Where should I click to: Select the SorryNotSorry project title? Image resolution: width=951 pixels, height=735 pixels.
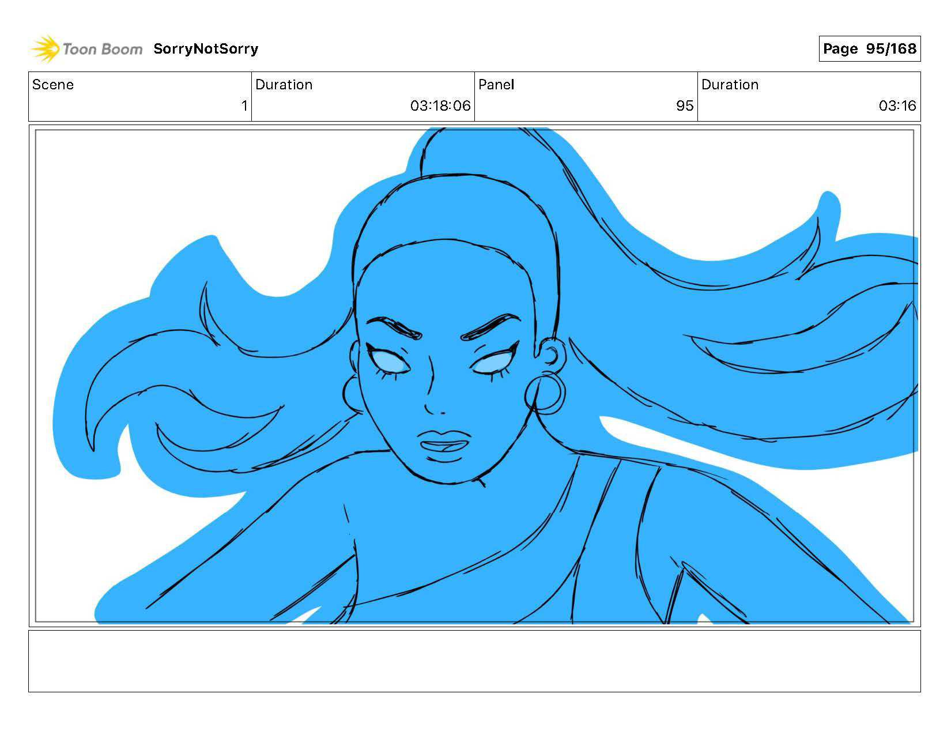[206, 49]
